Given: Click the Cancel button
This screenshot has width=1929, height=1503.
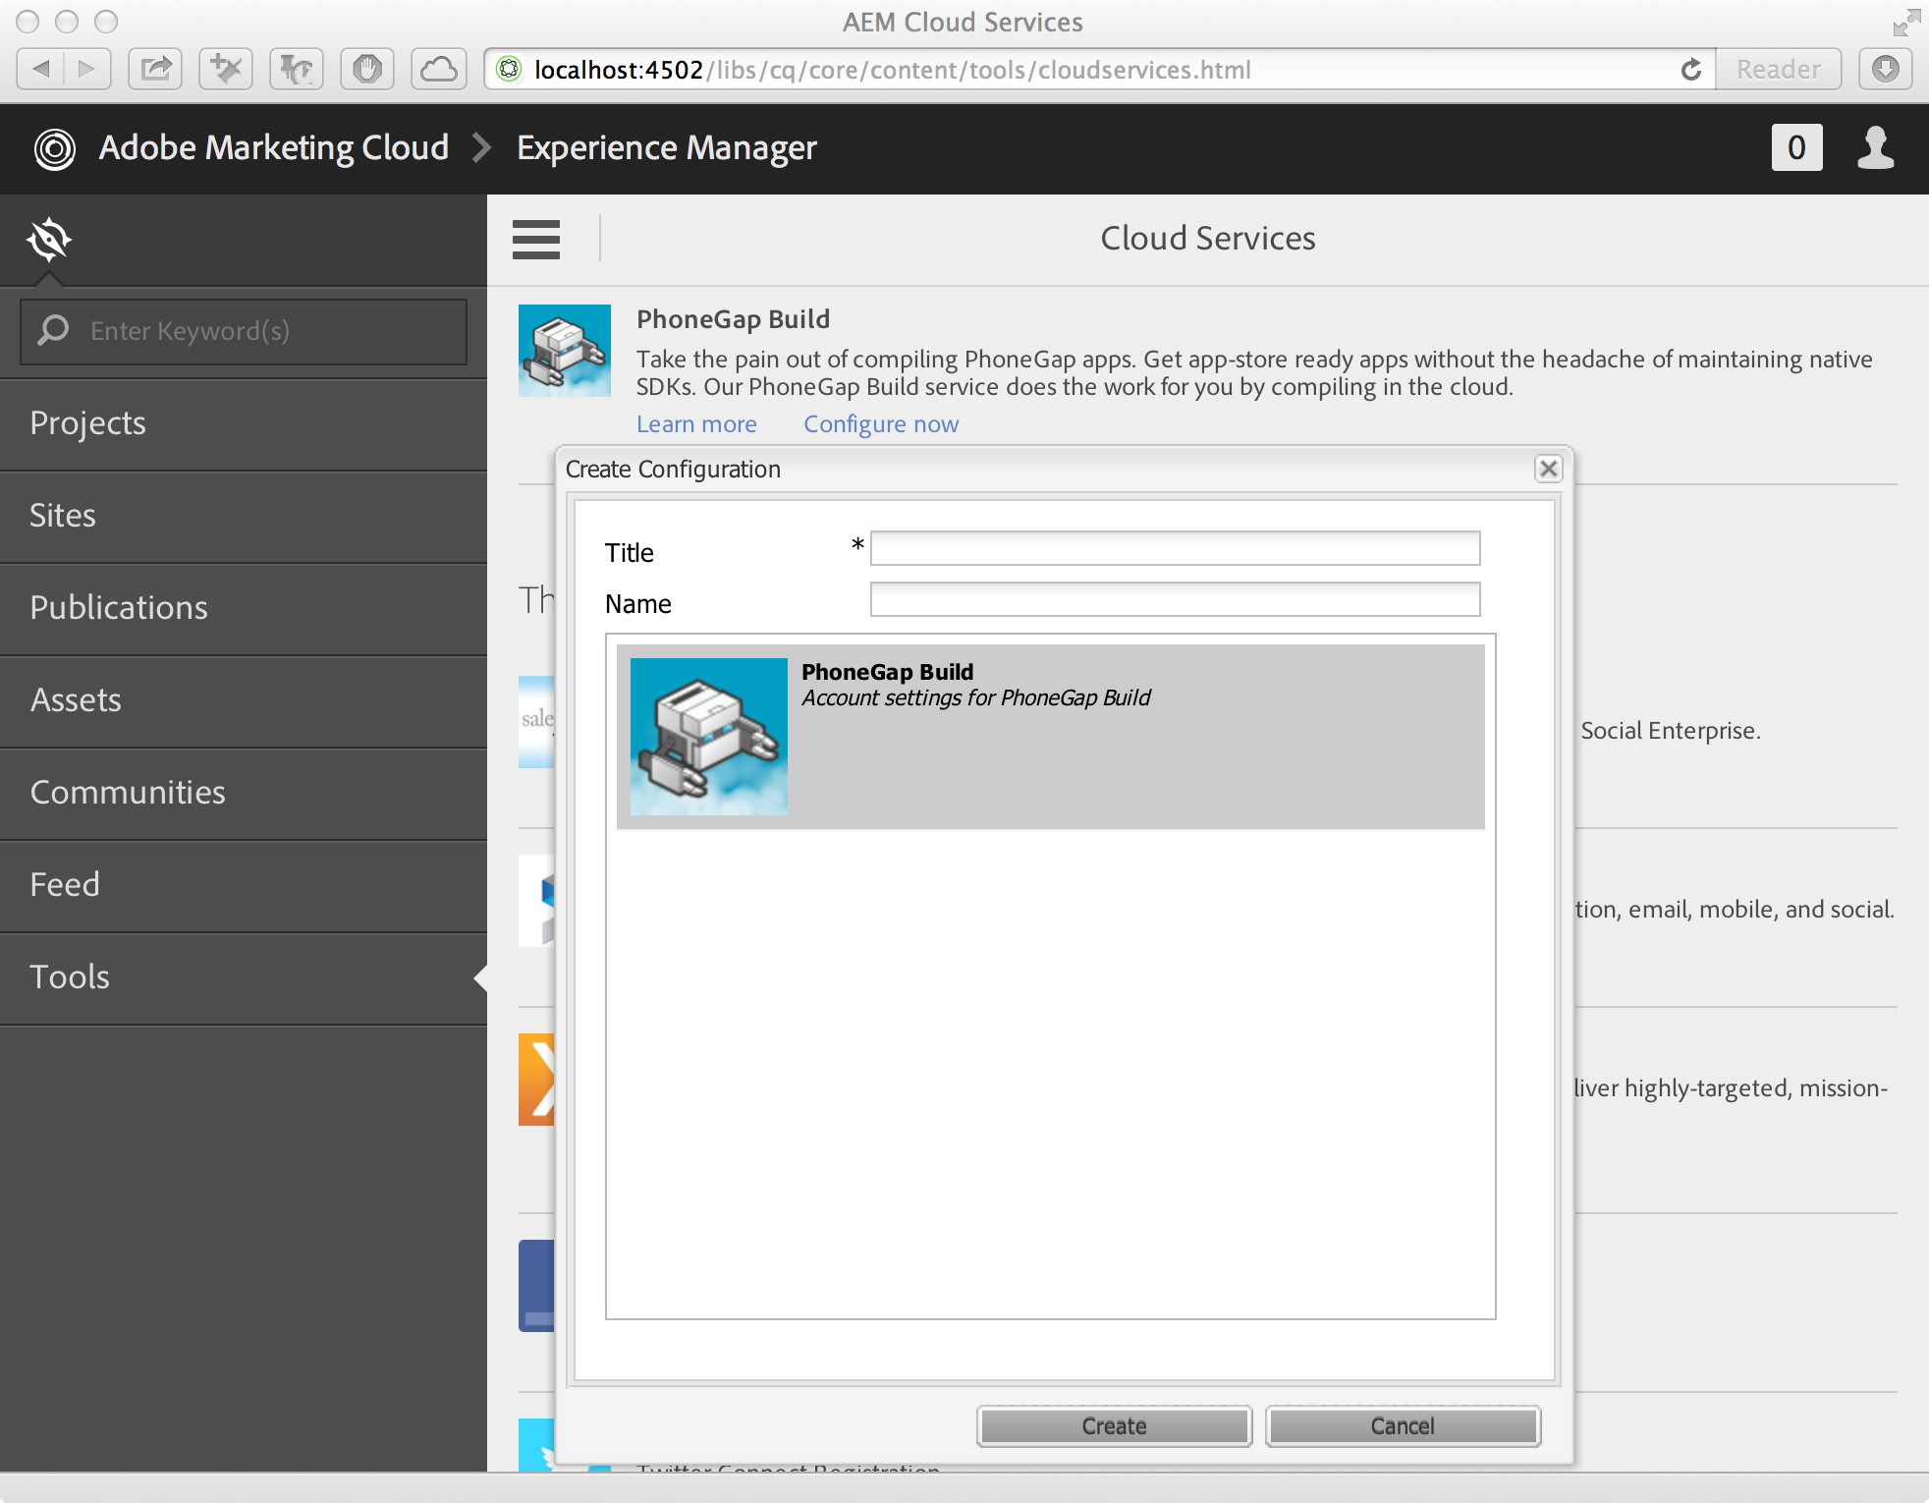Looking at the screenshot, I should point(1403,1426).
